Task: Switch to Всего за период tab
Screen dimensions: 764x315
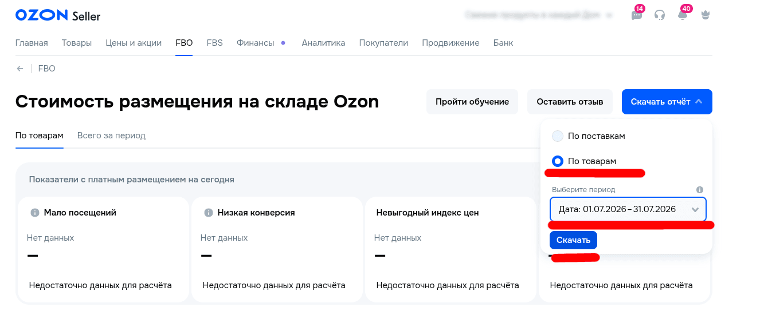Action: 111,135
